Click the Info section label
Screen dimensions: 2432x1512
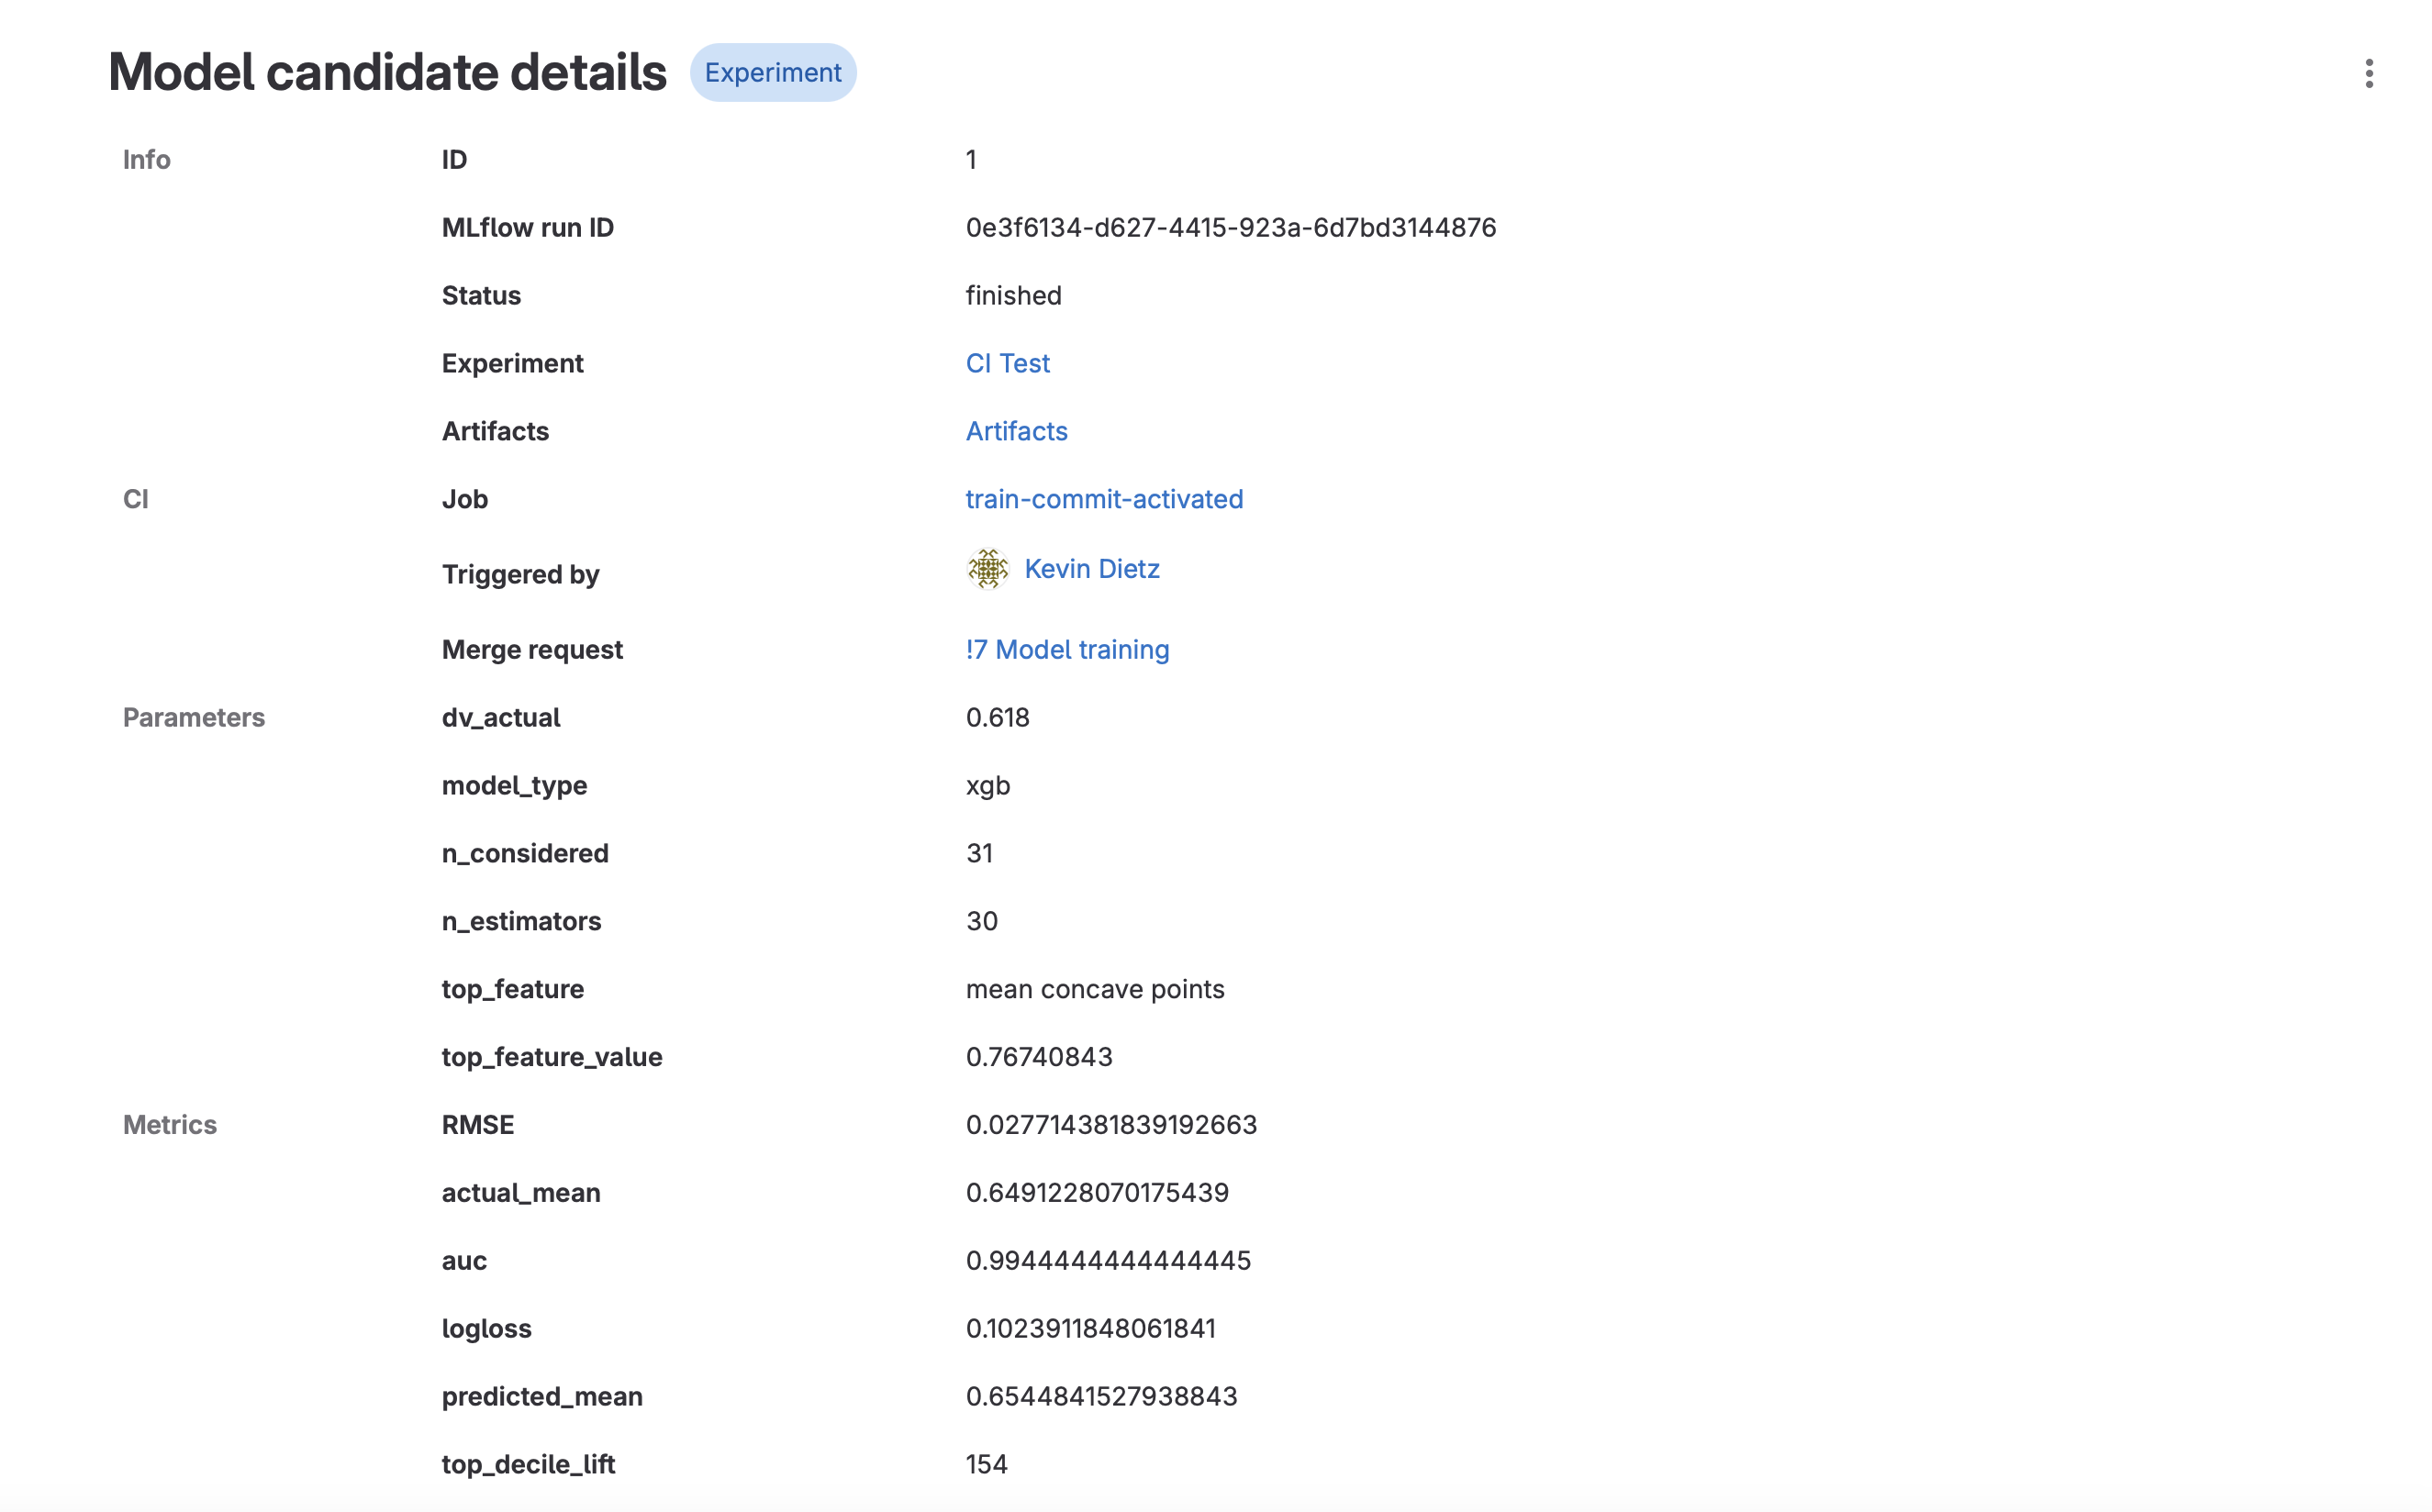pyautogui.click(x=146, y=159)
